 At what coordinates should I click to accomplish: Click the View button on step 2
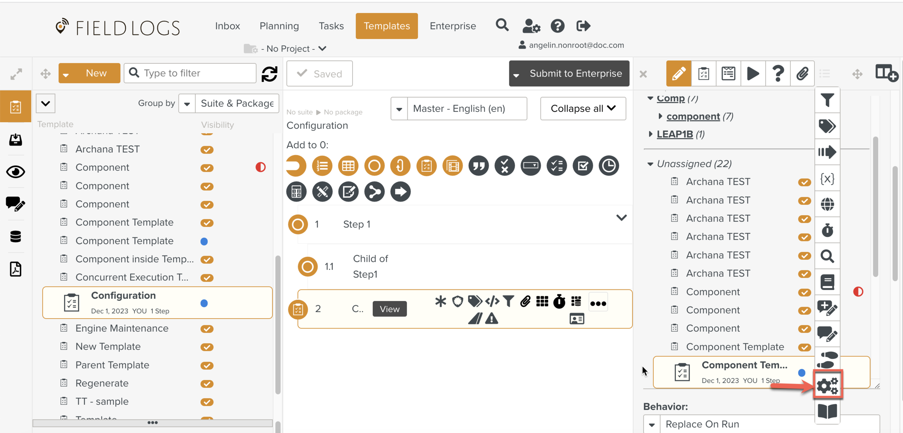click(389, 309)
